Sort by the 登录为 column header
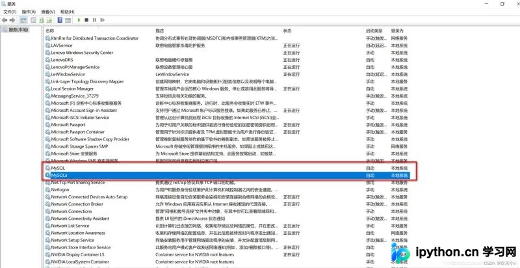Viewport: 520px width, 268px height. point(397,31)
